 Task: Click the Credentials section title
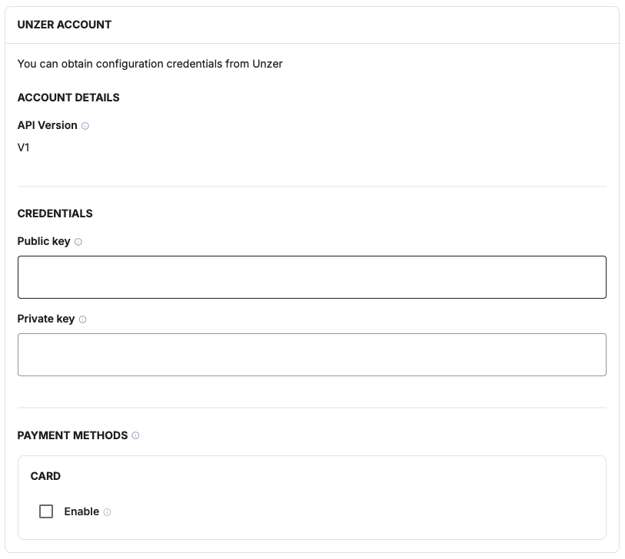pyautogui.click(x=55, y=213)
